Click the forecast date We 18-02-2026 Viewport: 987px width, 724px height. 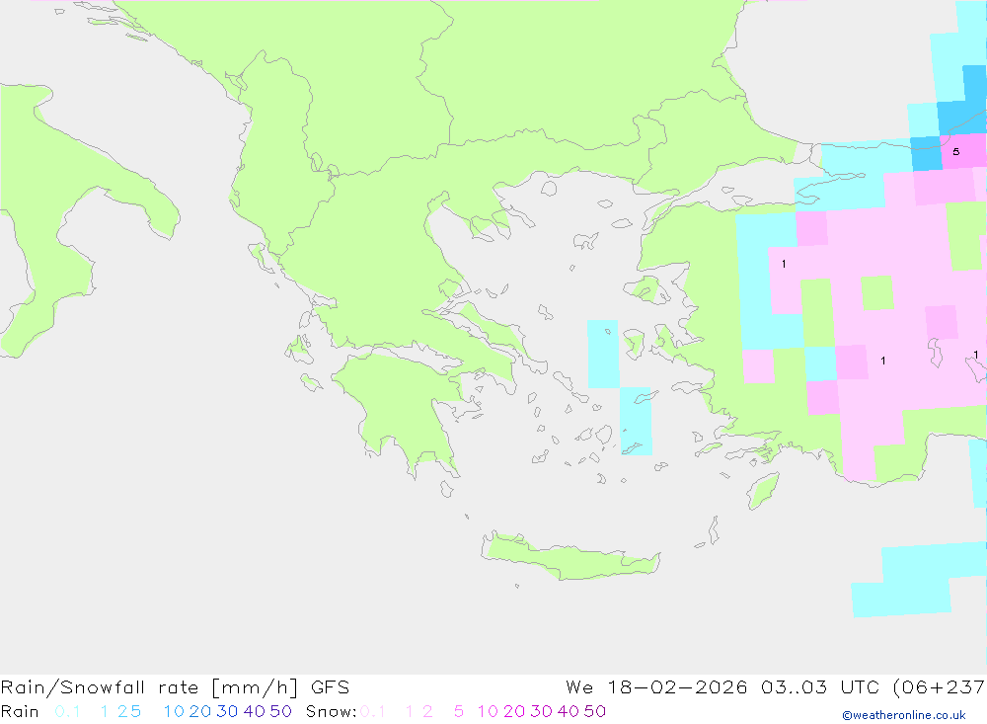click(656, 687)
